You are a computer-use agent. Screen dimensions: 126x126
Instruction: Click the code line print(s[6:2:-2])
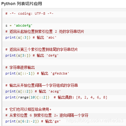click(x=33, y=121)
